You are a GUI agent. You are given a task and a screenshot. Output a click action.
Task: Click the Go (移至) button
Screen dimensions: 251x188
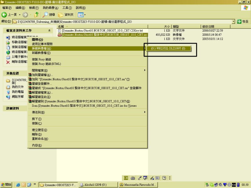point(243,21)
